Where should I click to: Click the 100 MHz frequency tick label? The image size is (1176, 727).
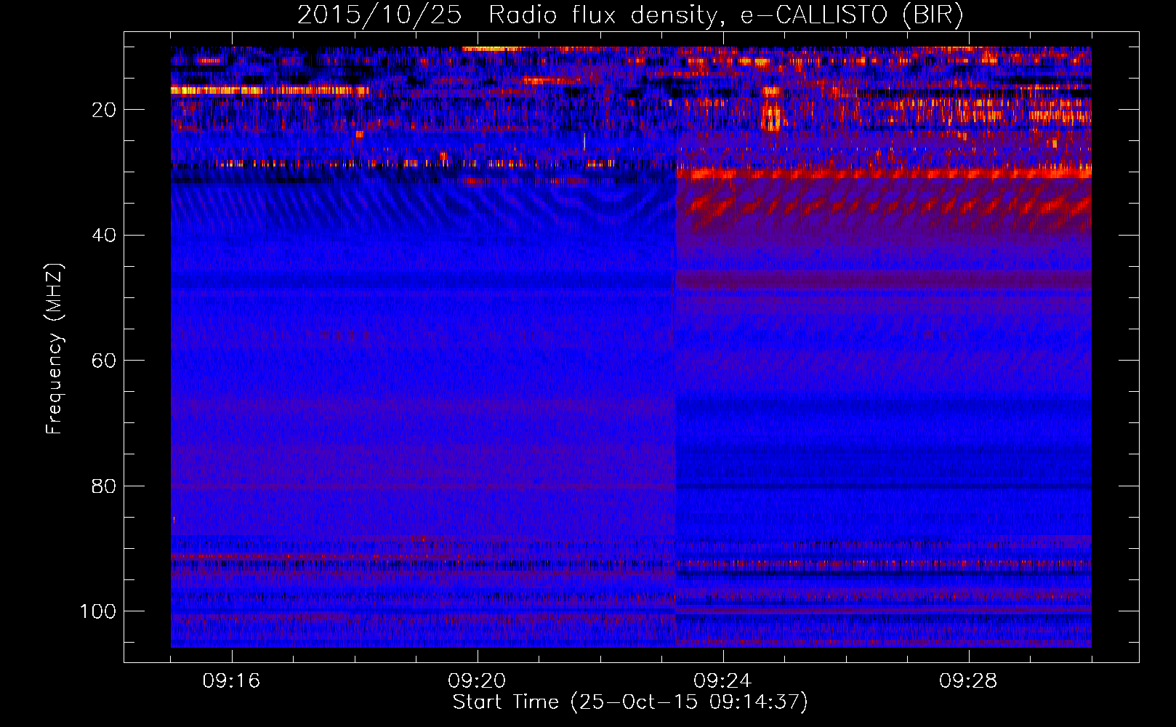tap(98, 611)
